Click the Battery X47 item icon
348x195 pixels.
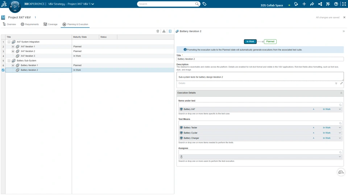click(181, 109)
